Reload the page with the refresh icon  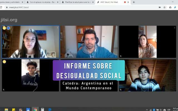pyautogui.click(x=1, y=8)
